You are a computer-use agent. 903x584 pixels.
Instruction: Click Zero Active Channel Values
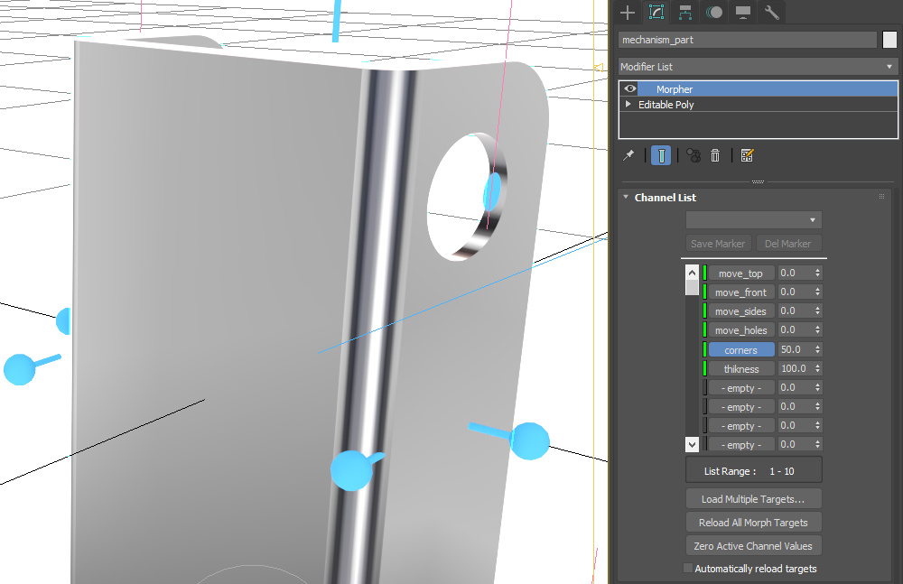[753, 546]
